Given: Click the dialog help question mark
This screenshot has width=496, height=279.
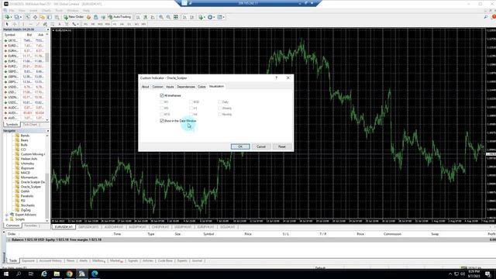Looking at the screenshot, I should pyautogui.click(x=277, y=77).
